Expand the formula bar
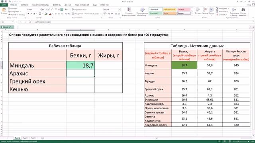This screenshot has width=255, height=143. pos(253,22)
